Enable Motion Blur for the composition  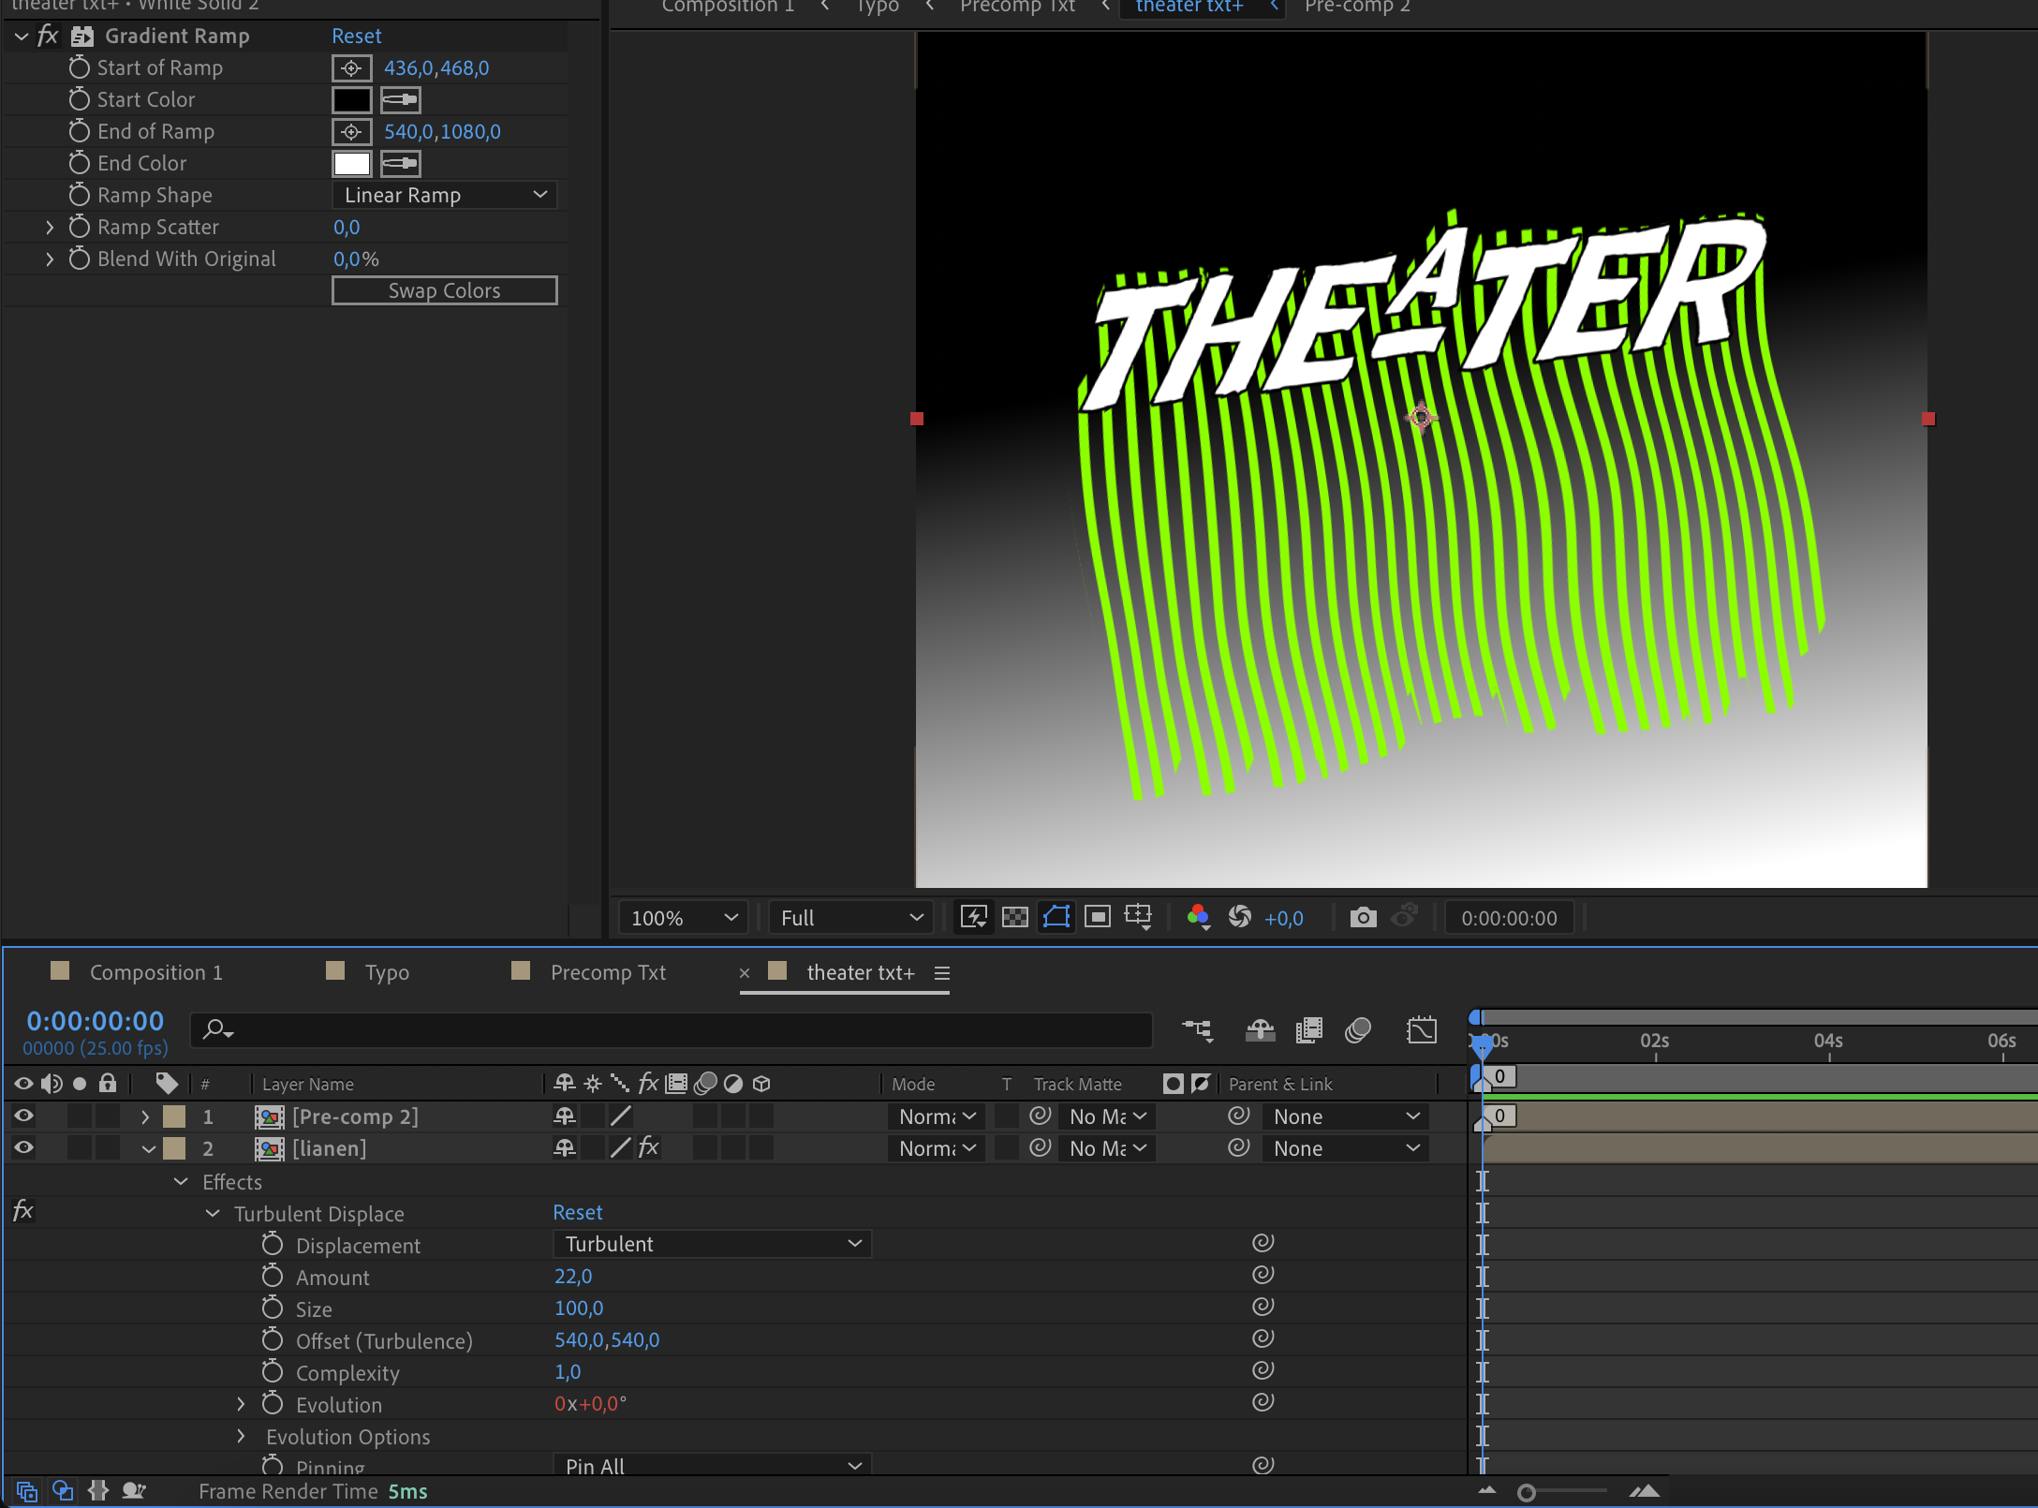1359,1030
